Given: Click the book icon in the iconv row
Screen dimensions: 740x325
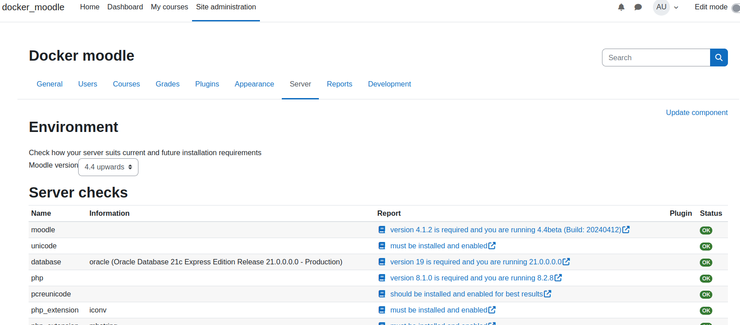Looking at the screenshot, I should point(382,310).
